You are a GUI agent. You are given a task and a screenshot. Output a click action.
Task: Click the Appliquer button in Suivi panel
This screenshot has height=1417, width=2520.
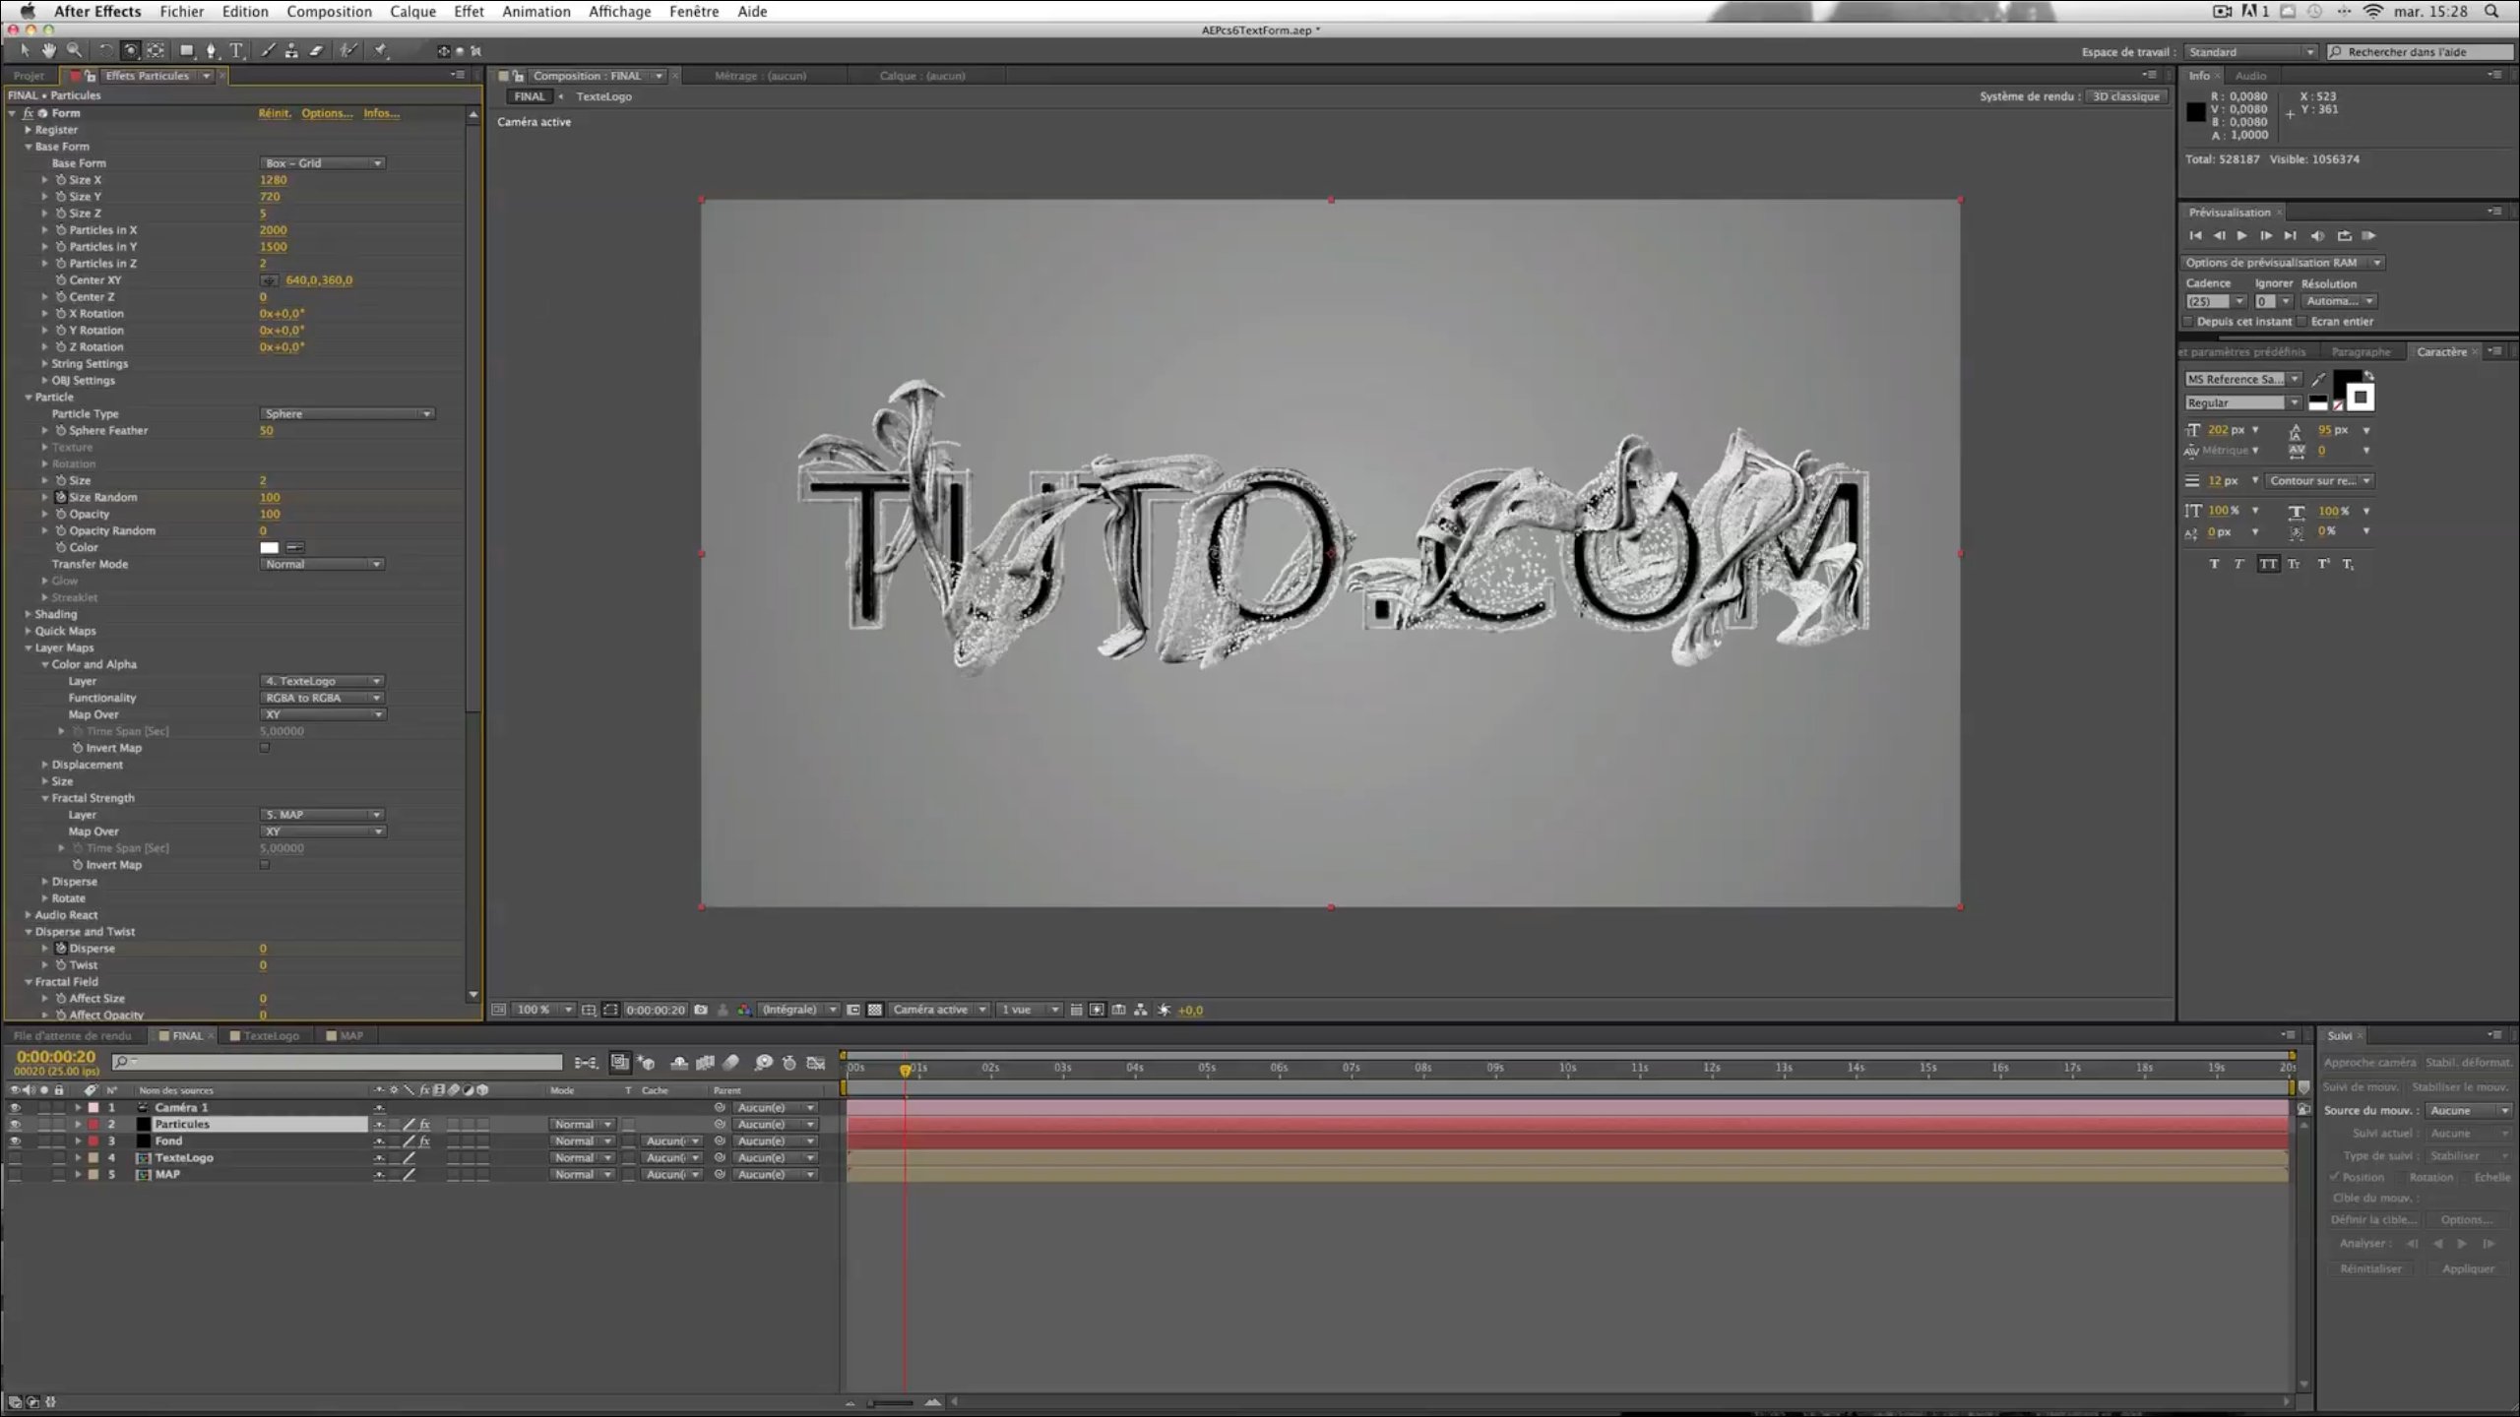coord(2468,1269)
